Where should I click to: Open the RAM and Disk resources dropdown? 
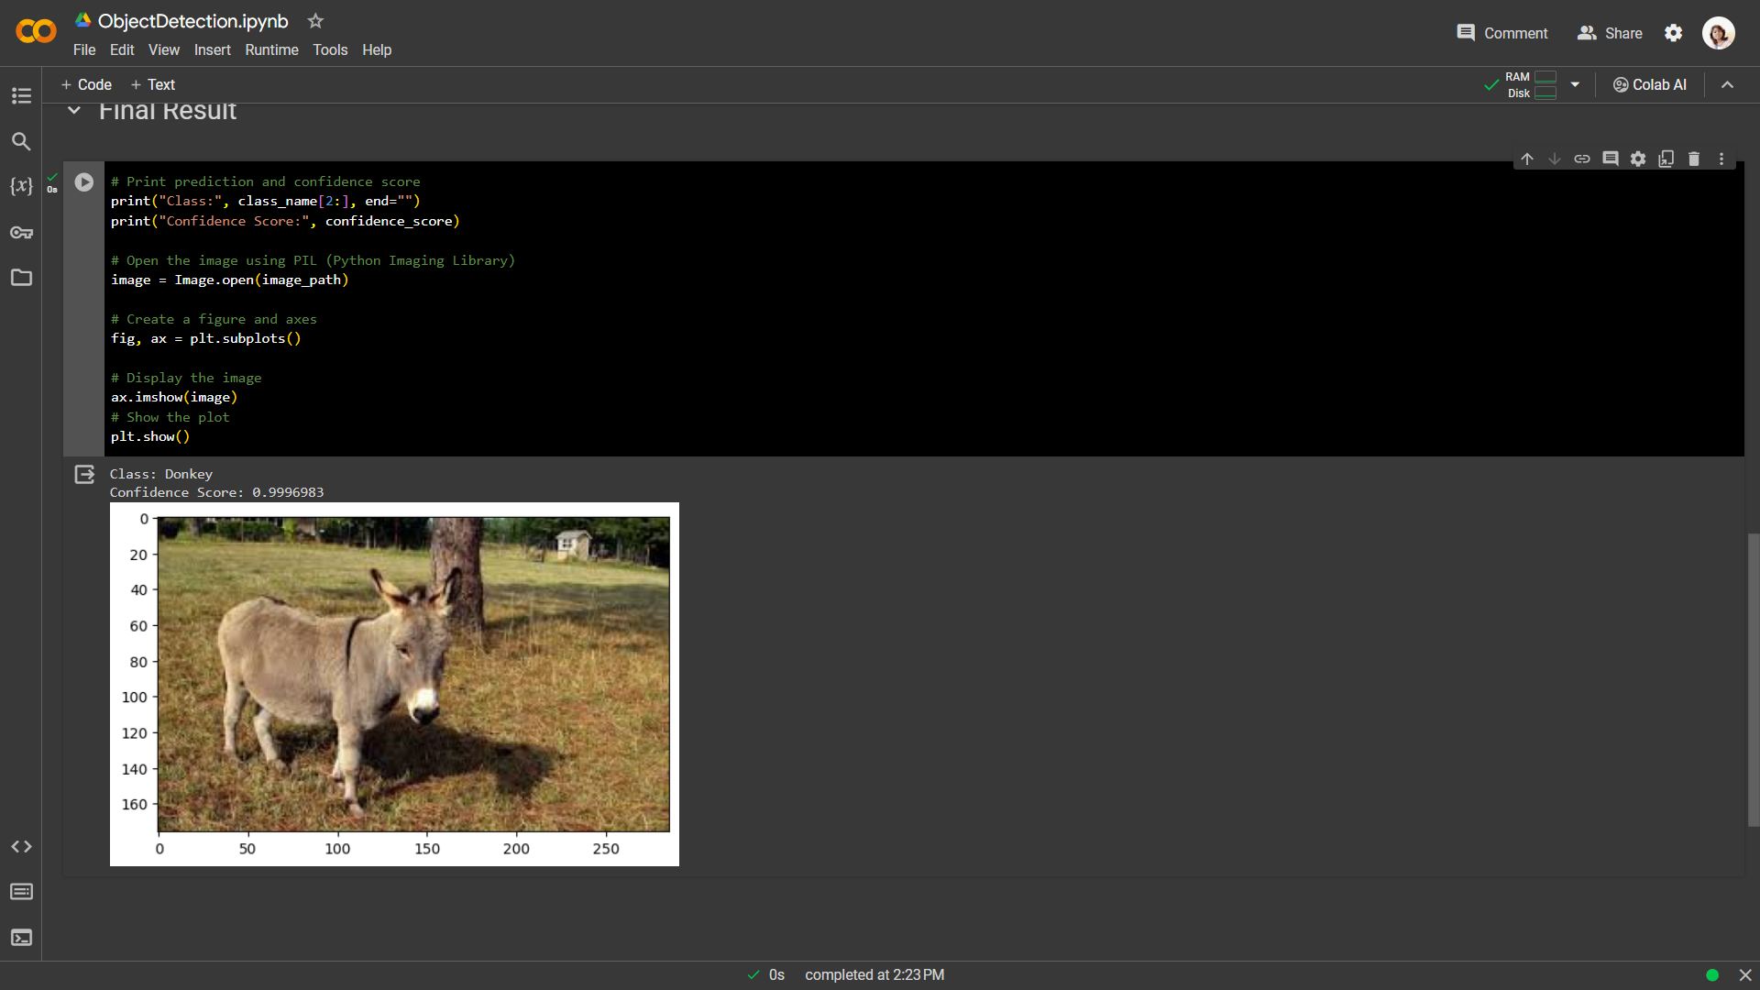[1574, 83]
